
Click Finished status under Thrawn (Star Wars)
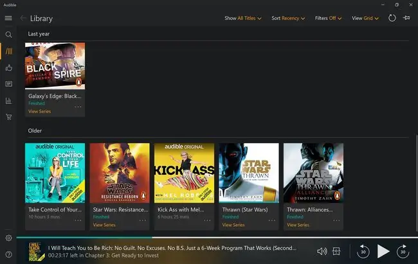231,217
